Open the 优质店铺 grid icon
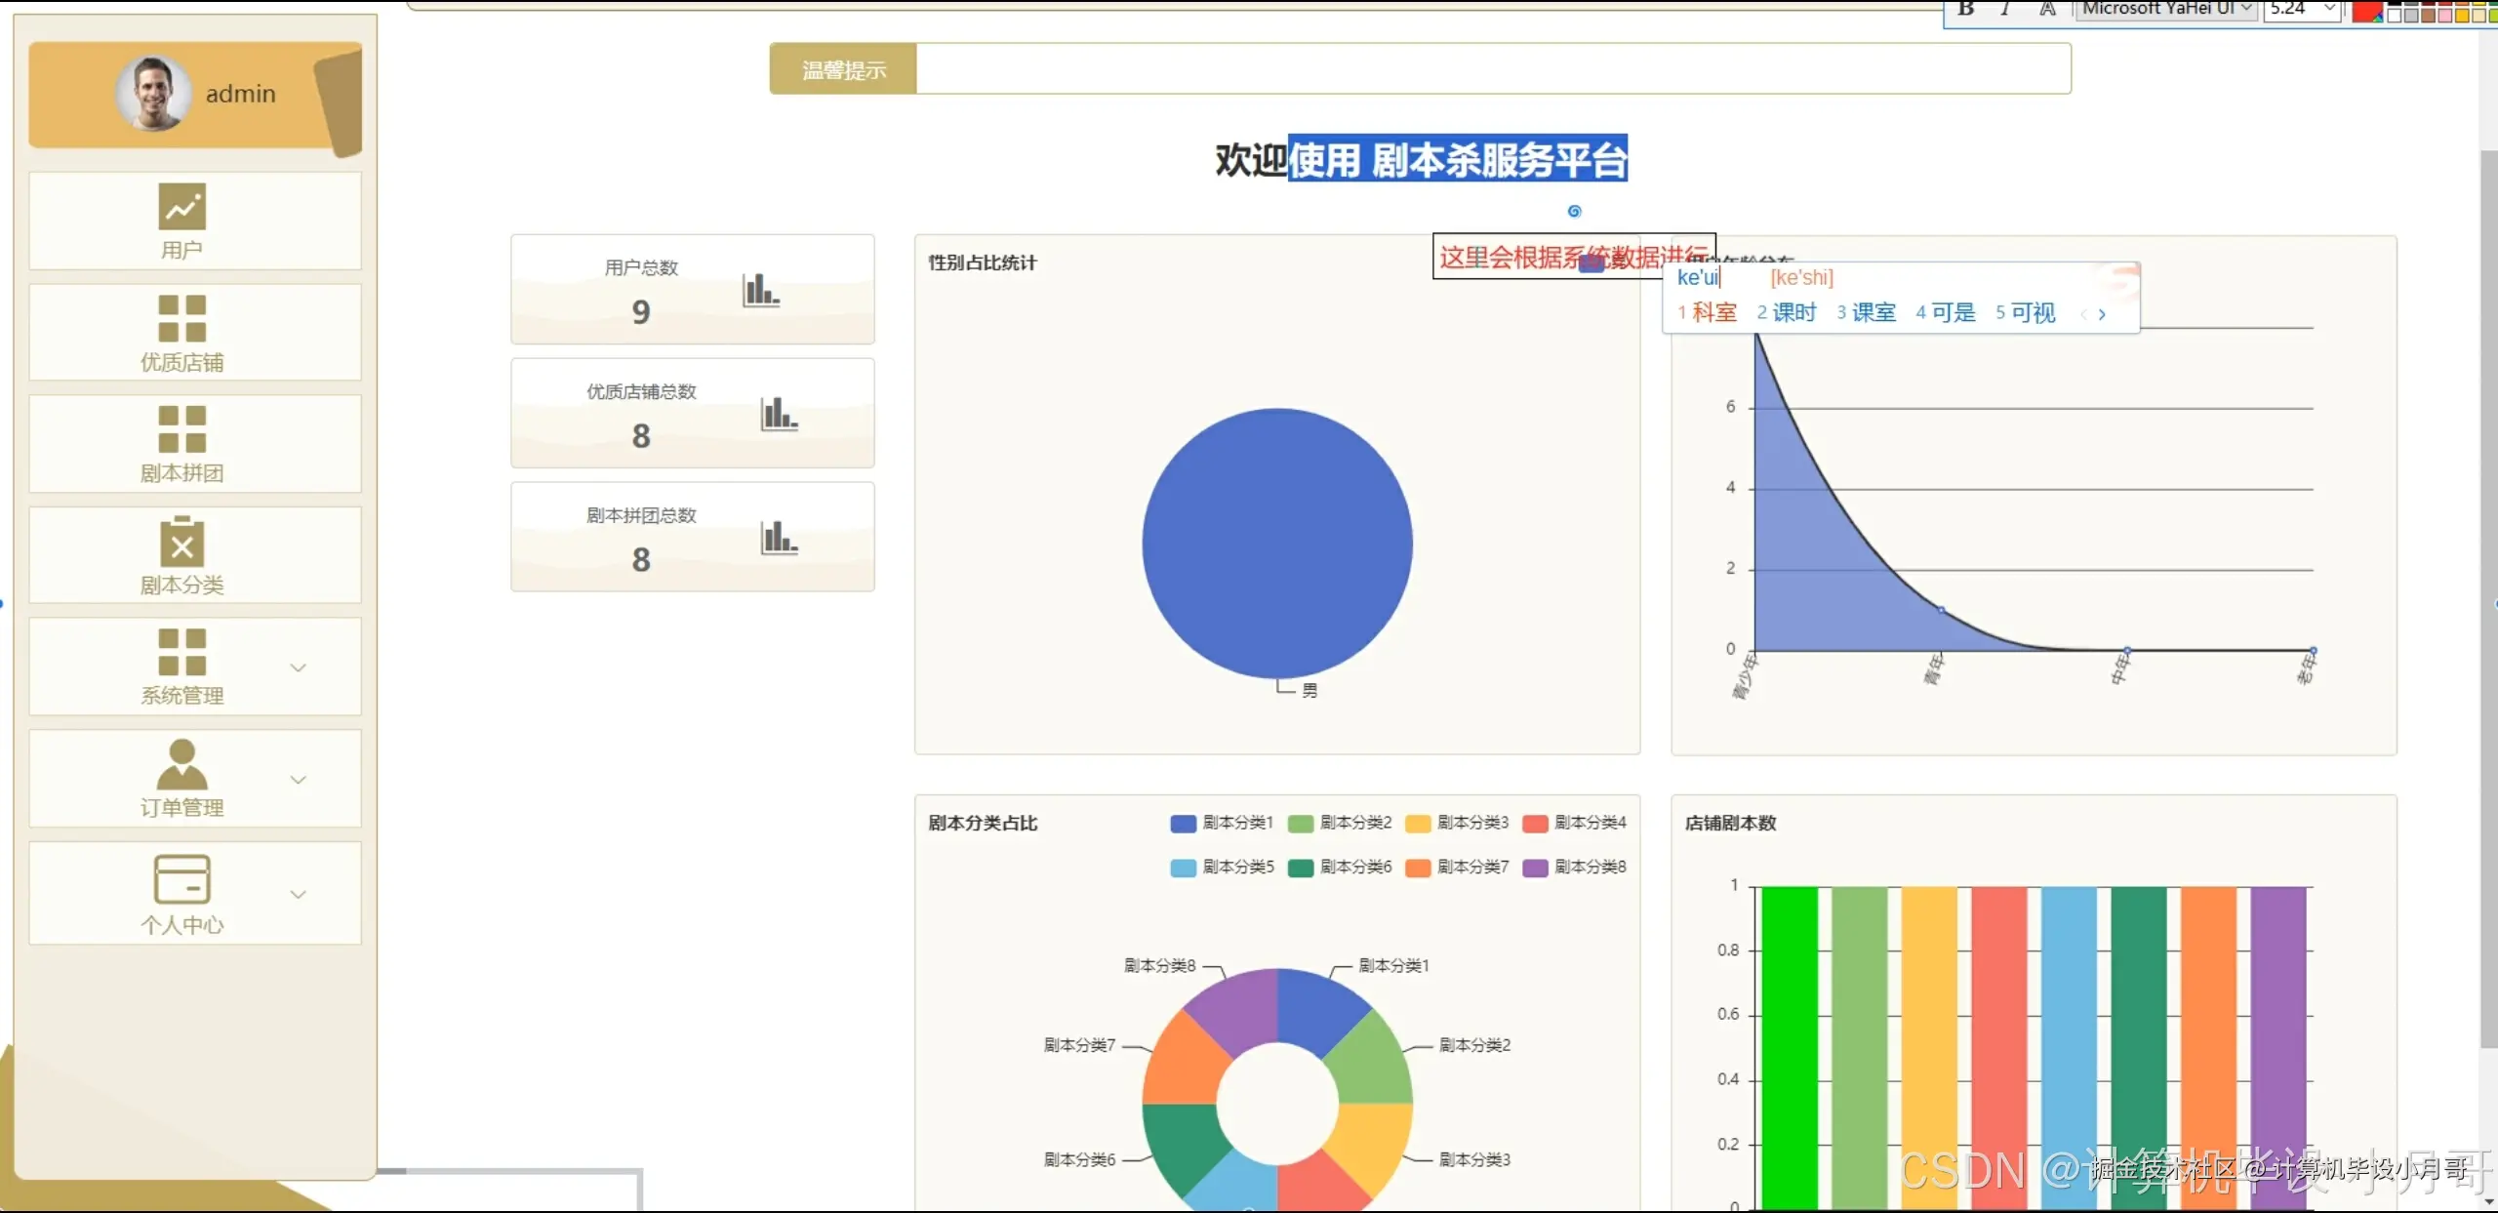This screenshot has height=1213, width=2498. pyautogui.click(x=181, y=318)
